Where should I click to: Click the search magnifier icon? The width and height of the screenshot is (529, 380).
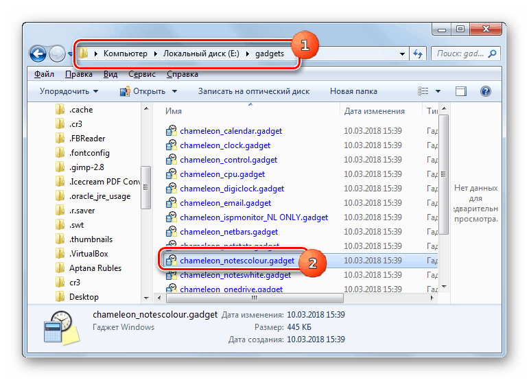(492, 54)
